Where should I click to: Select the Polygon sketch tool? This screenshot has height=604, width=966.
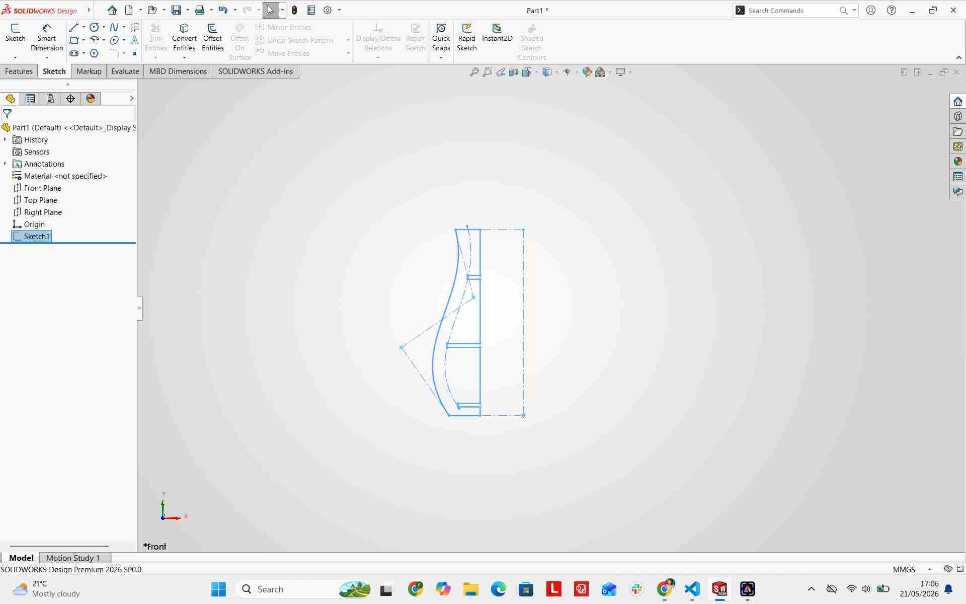pyautogui.click(x=94, y=53)
